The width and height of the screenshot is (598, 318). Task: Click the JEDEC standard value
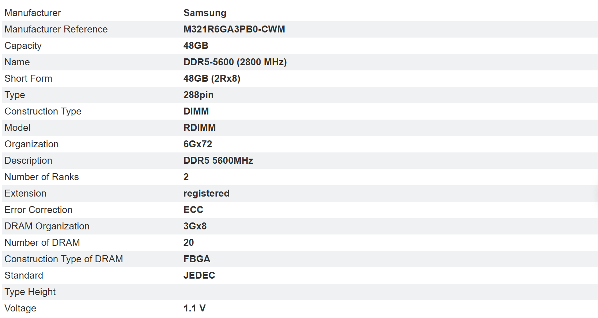point(199,276)
